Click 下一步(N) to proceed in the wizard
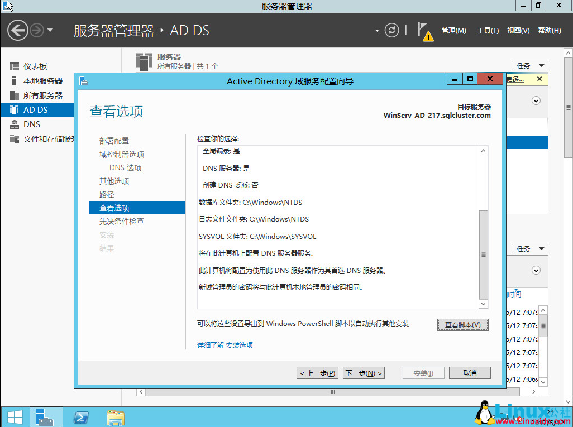The image size is (573, 427). pyautogui.click(x=364, y=373)
